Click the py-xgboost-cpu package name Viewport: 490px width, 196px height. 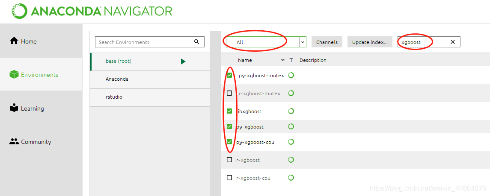(x=255, y=142)
